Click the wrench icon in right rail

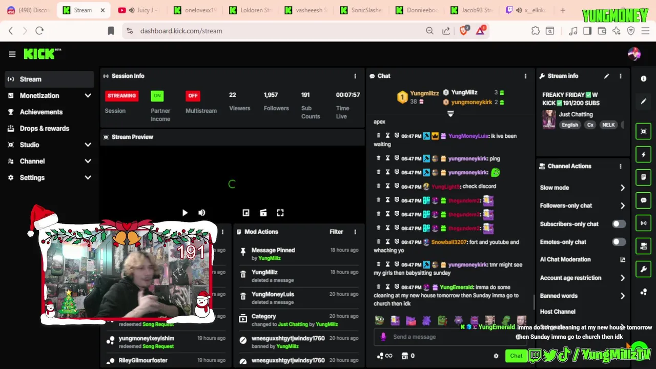click(644, 269)
